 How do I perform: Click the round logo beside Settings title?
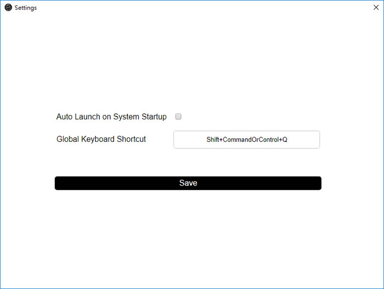pos(8,8)
